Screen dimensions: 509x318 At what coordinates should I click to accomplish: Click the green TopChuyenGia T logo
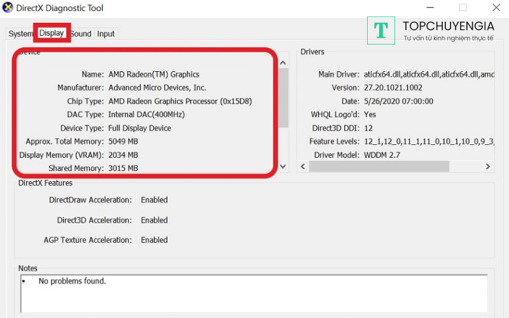381,30
